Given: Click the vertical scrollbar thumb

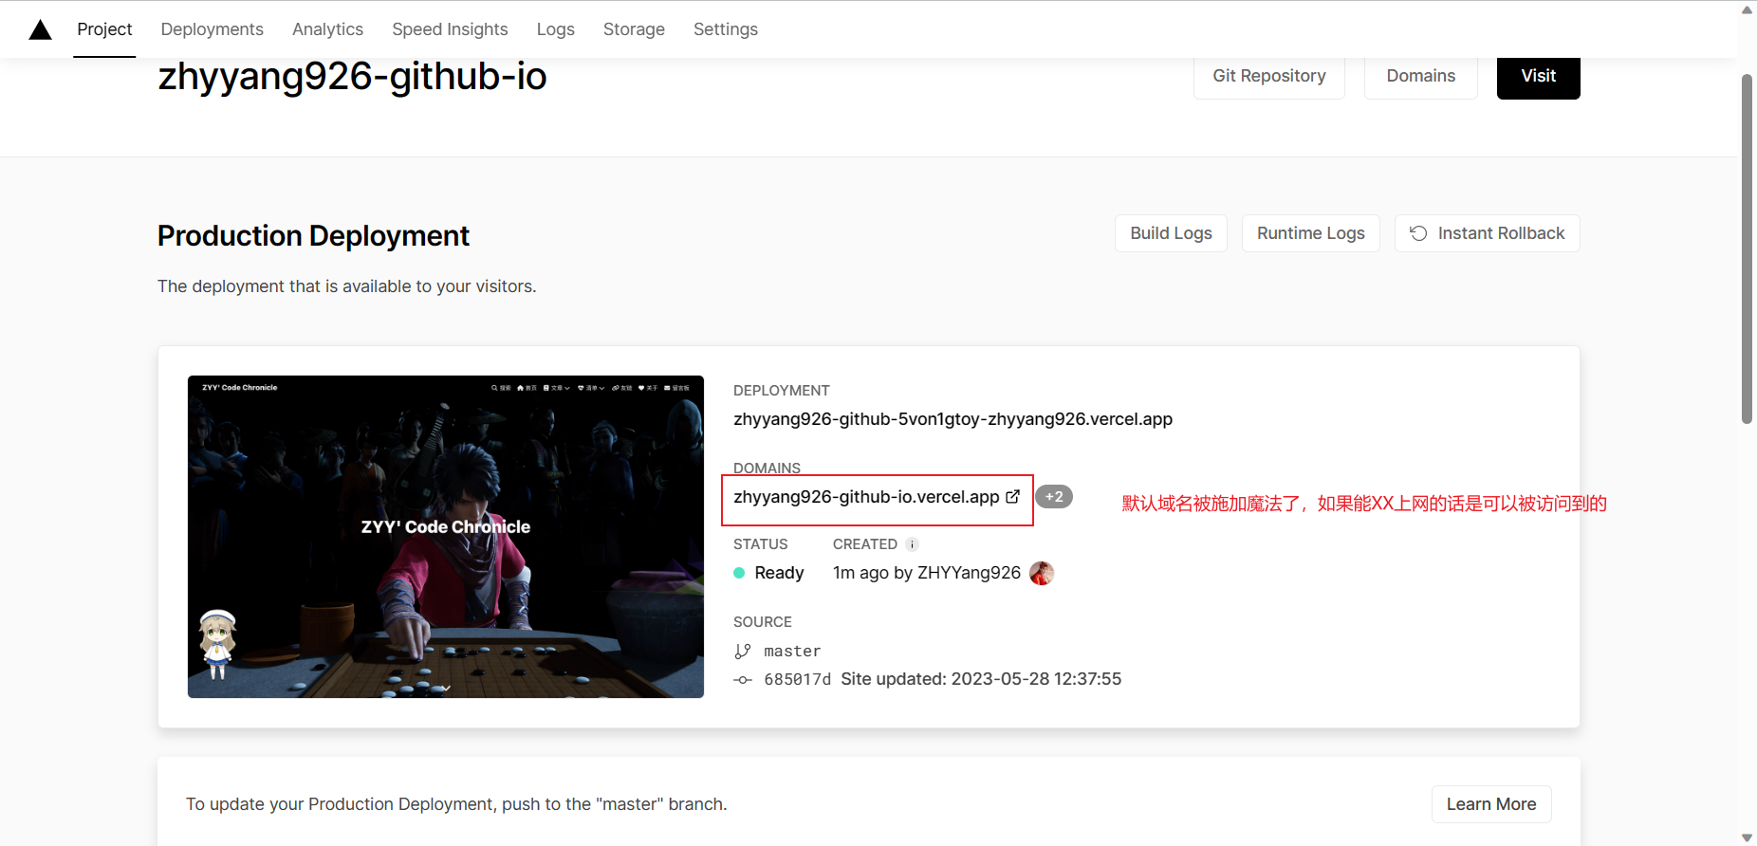Looking at the screenshot, I should [1747, 248].
